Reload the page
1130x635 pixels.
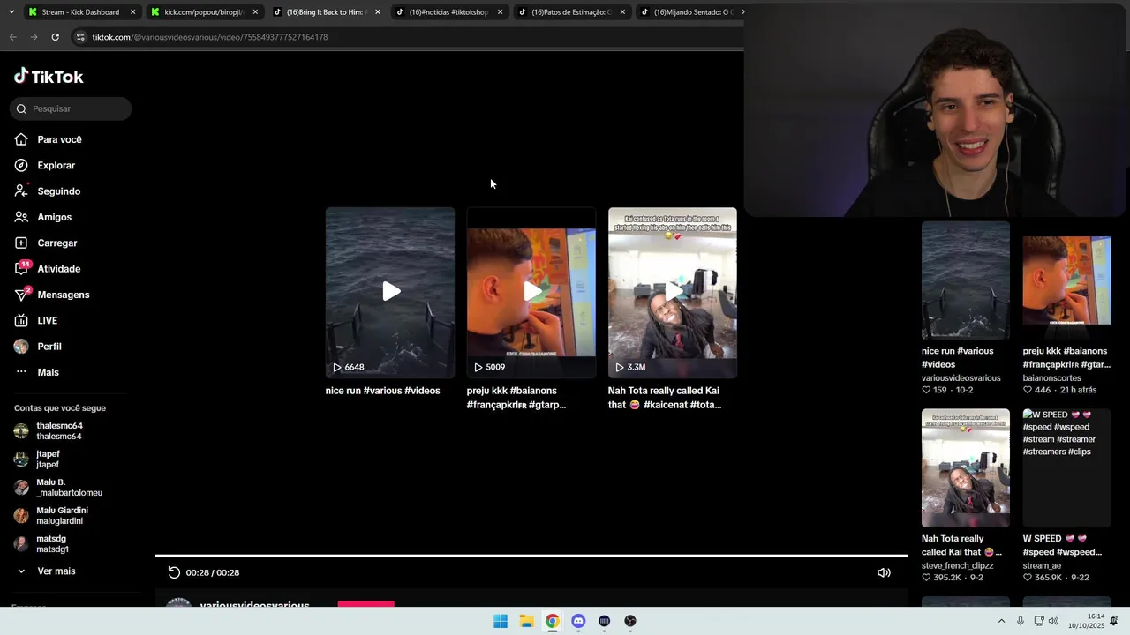tap(55, 37)
